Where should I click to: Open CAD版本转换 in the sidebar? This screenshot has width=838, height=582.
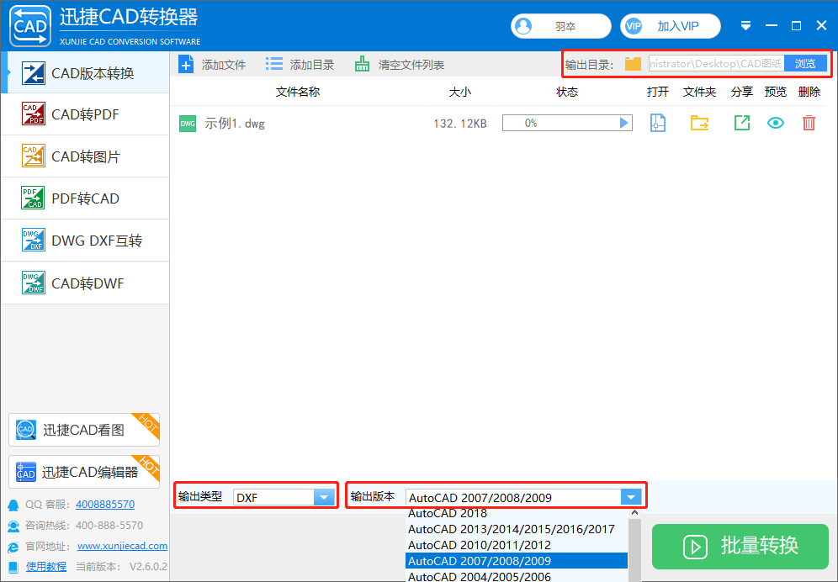click(86, 72)
